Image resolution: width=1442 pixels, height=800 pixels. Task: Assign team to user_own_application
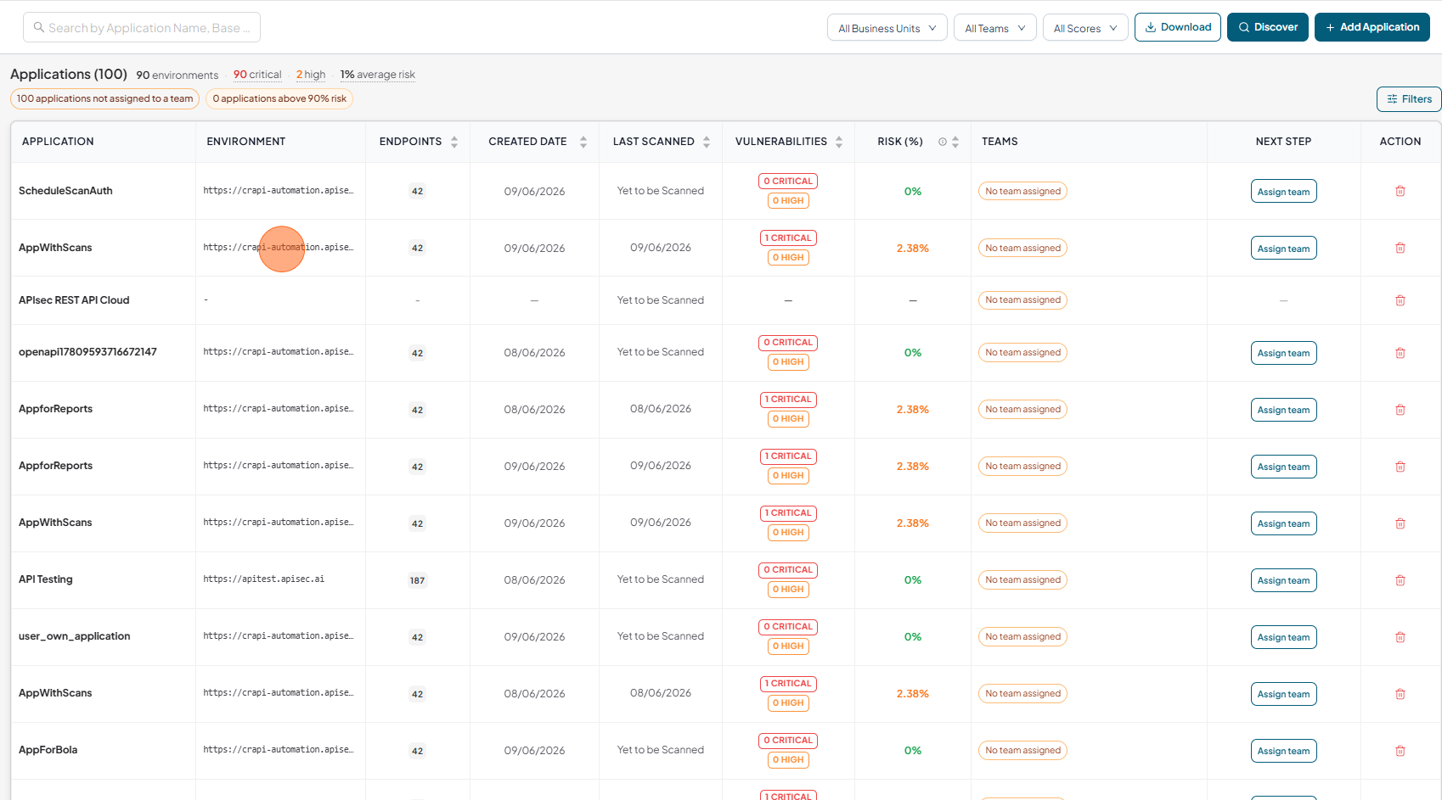1283,637
